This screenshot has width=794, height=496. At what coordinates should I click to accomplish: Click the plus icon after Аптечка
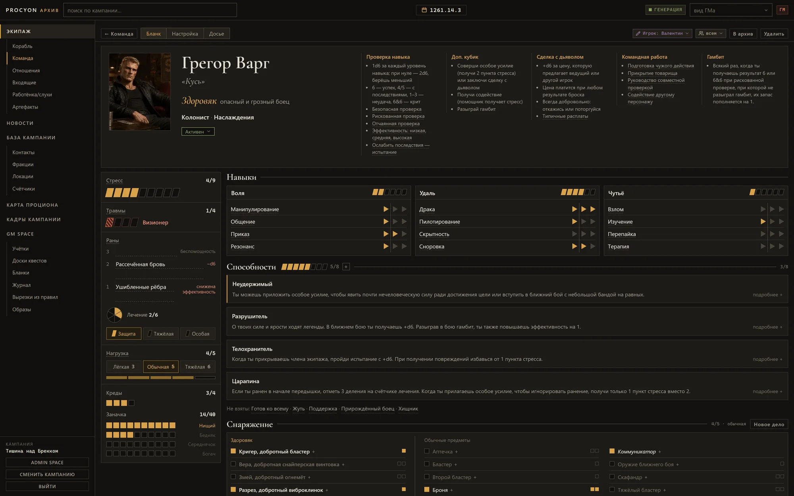point(456,452)
